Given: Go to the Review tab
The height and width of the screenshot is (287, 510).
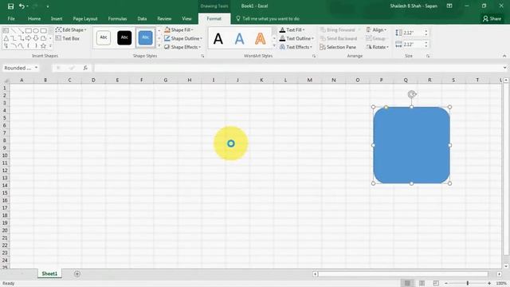Looking at the screenshot, I should 164,18.
